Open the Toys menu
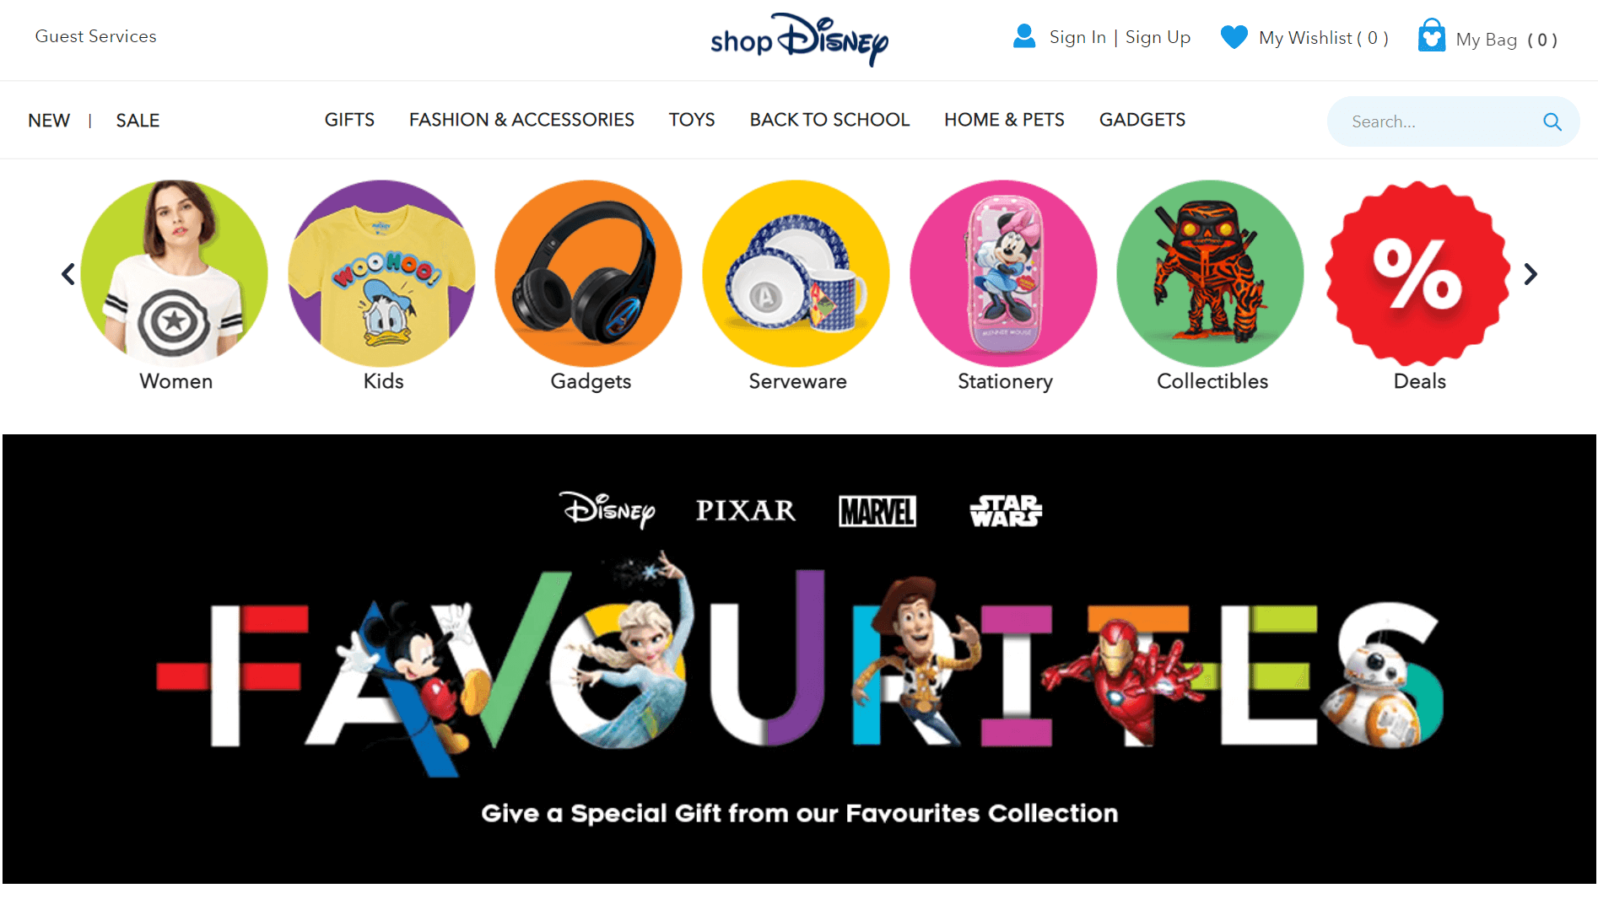 pos(692,120)
